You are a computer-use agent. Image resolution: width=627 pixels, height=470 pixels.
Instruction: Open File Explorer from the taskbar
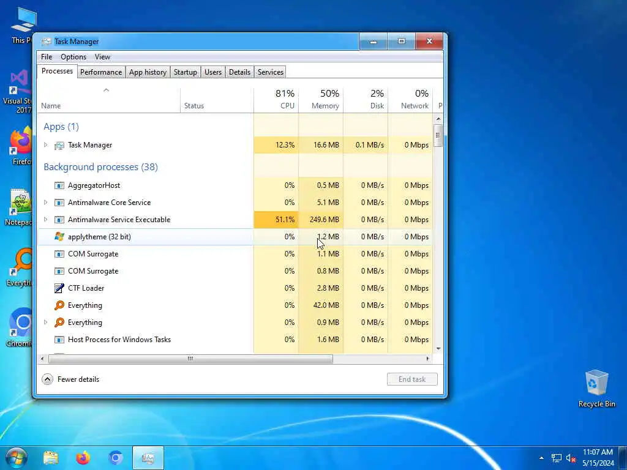tap(51, 458)
